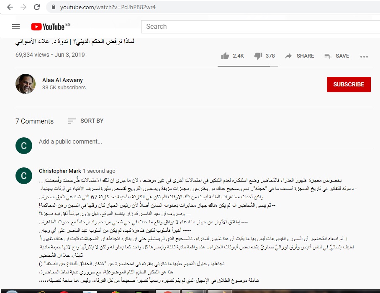Open Christopher Mark commenter profile name
This screenshot has height=293, width=380.
60,171
